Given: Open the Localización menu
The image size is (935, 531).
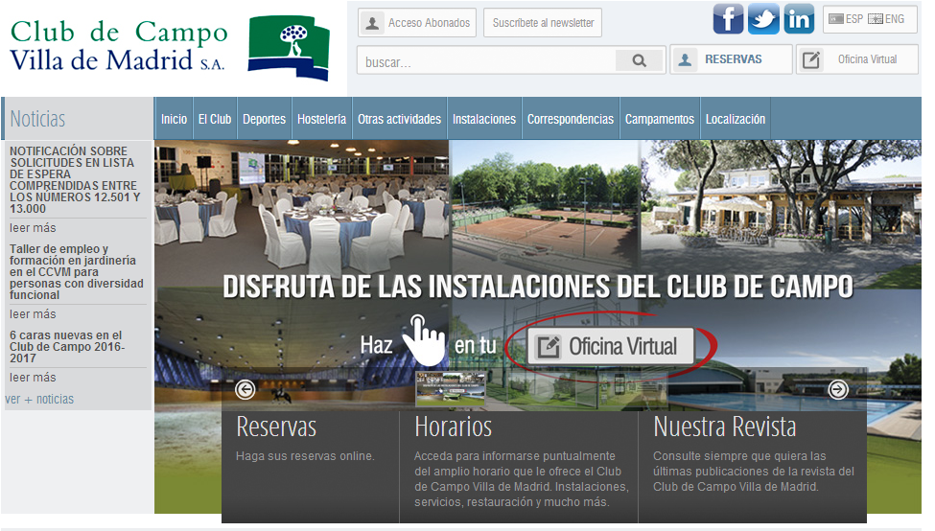Looking at the screenshot, I should coord(736,119).
